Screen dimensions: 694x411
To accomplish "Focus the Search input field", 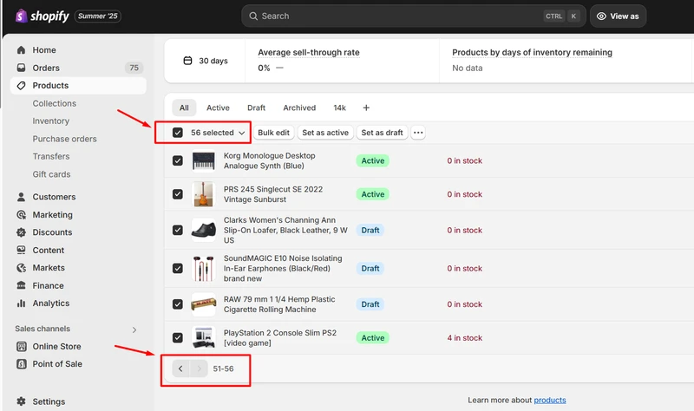I will (x=414, y=16).
